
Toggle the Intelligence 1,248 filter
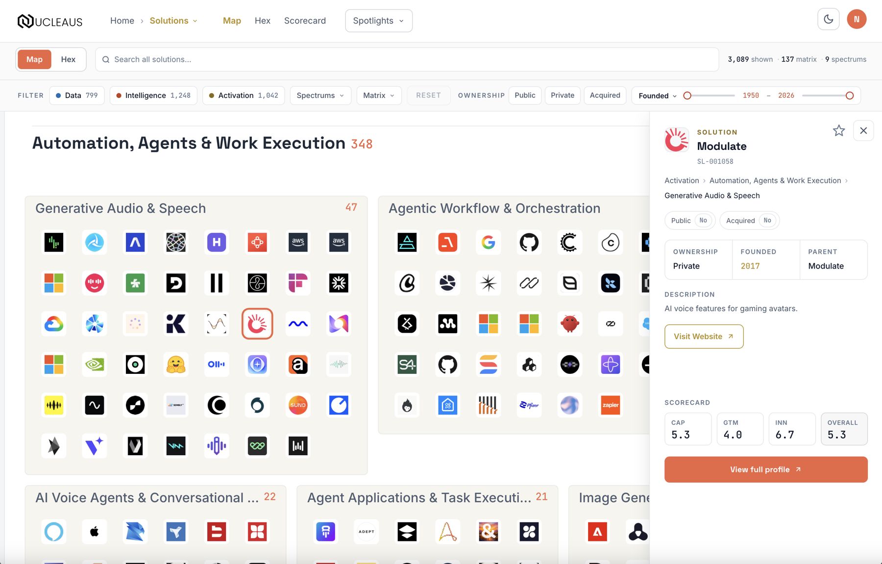pyautogui.click(x=153, y=96)
